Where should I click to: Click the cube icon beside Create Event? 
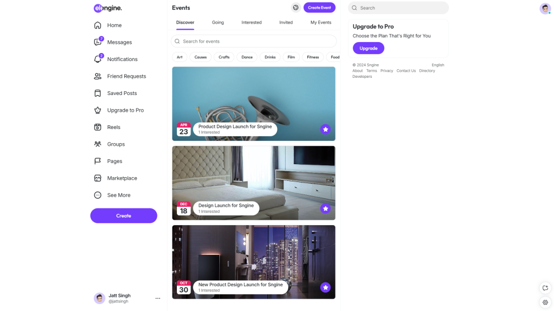click(296, 8)
